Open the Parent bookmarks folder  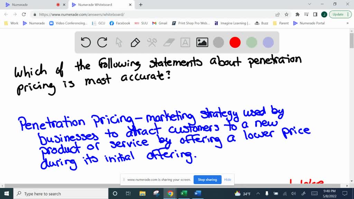tap(281, 23)
